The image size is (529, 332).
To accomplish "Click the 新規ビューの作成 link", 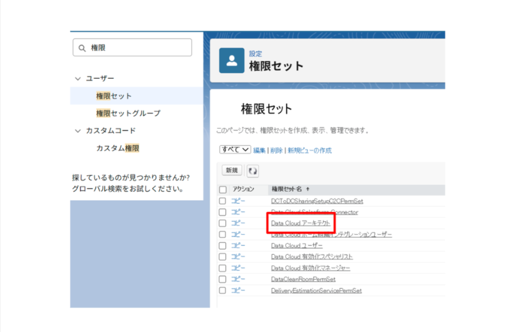I will pos(309,150).
